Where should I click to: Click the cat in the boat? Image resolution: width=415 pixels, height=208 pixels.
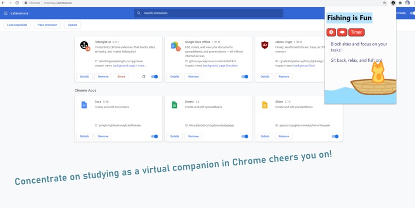pos(378,73)
